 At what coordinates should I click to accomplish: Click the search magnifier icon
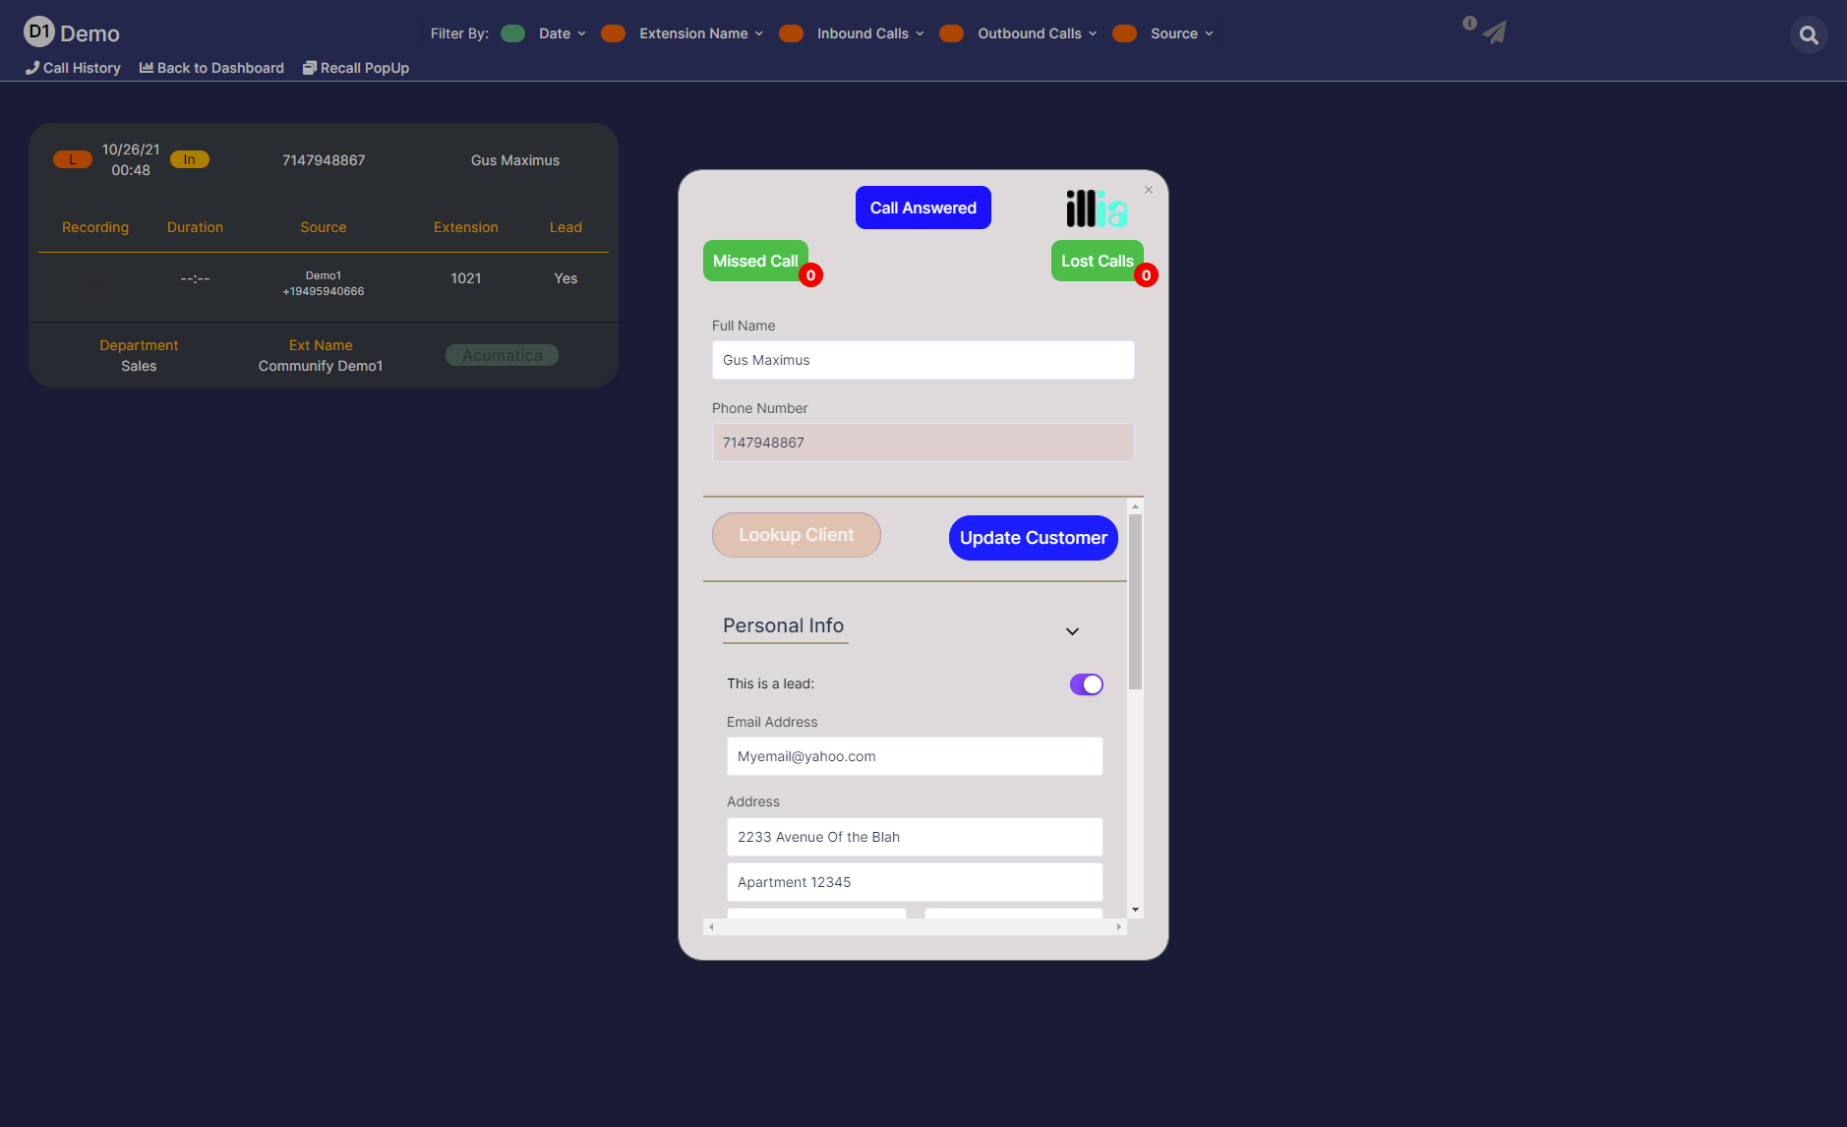(x=1808, y=35)
